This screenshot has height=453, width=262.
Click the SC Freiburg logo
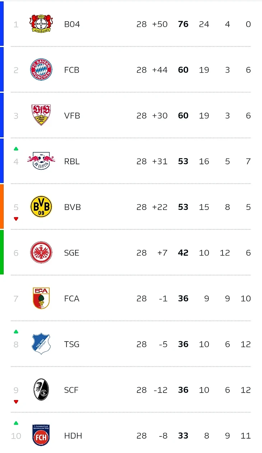tap(41, 390)
